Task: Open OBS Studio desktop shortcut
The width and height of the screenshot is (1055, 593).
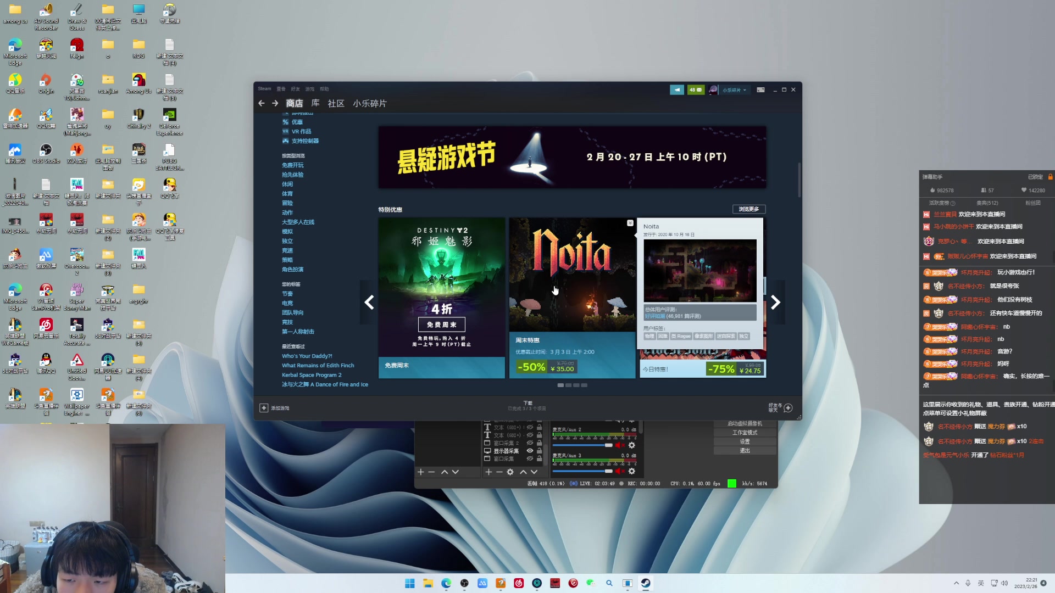Action: pyautogui.click(x=46, y=153)
